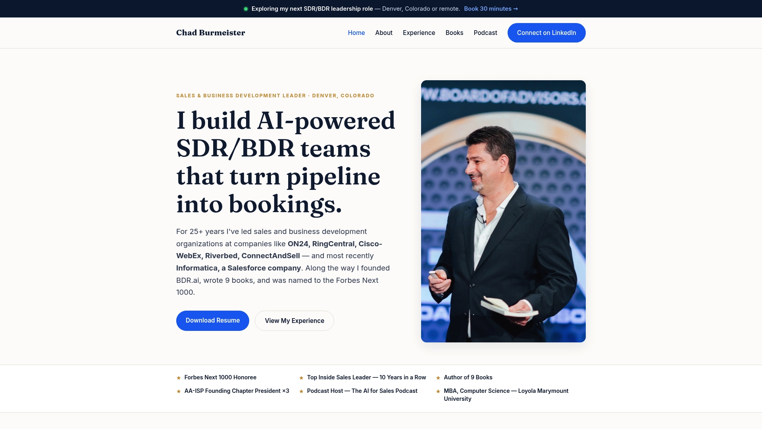762x429 pixels.
Task: Navigate to the Experience nav item
Action: 419,33
